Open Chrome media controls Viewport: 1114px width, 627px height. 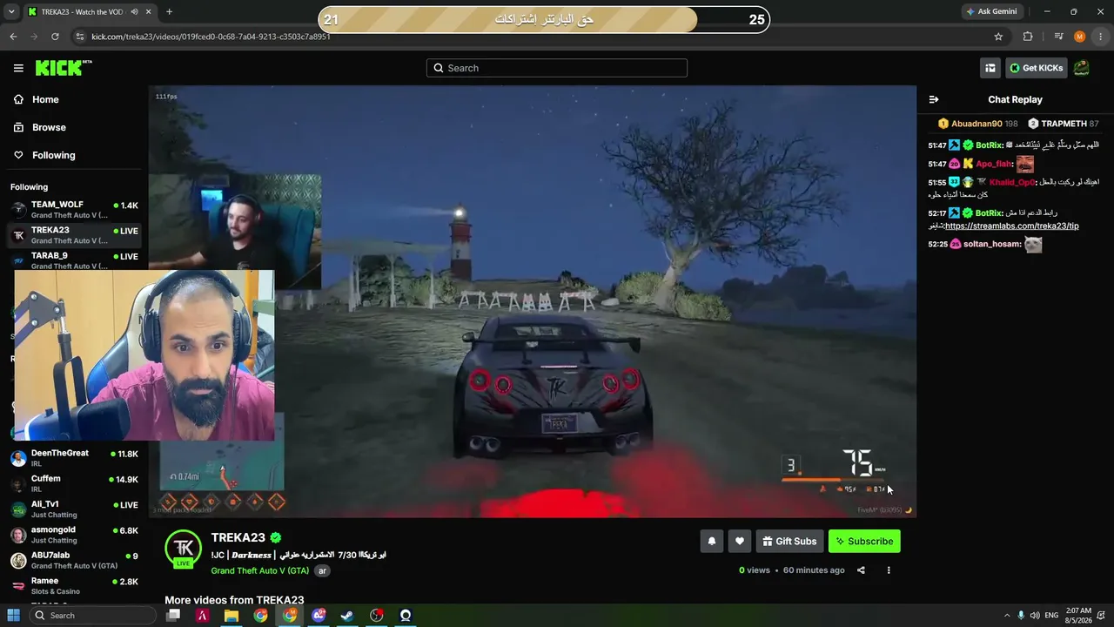pyautogui.click(x=1058, y=37)
